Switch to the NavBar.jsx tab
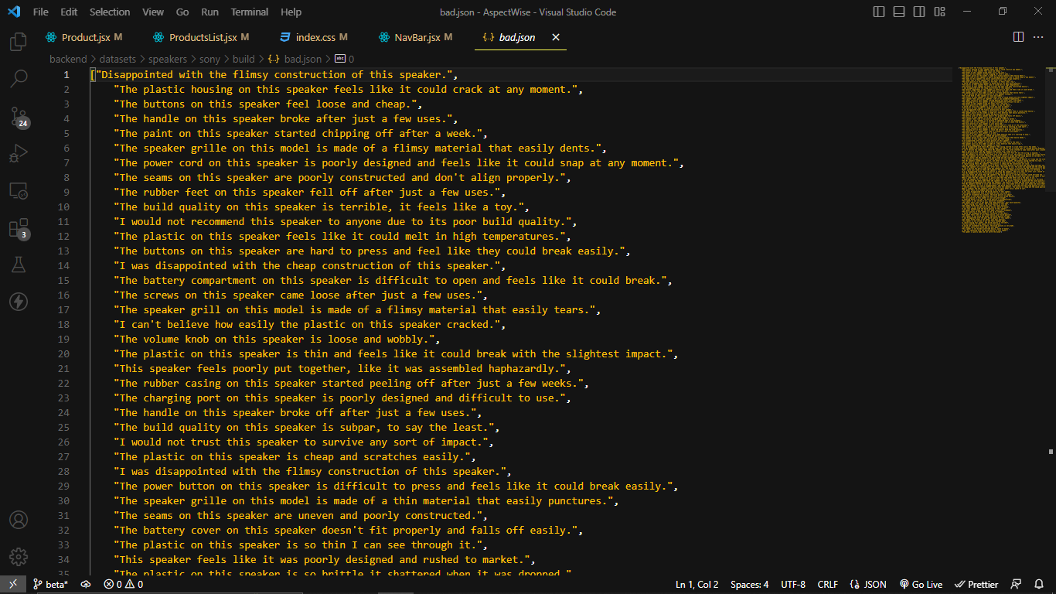This screenshot has height=594, width=1056. point(416,37)
